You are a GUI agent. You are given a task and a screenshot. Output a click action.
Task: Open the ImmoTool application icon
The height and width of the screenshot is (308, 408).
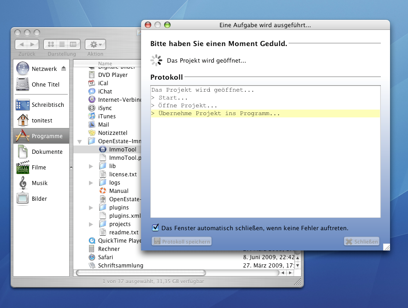tap(102, 149)
